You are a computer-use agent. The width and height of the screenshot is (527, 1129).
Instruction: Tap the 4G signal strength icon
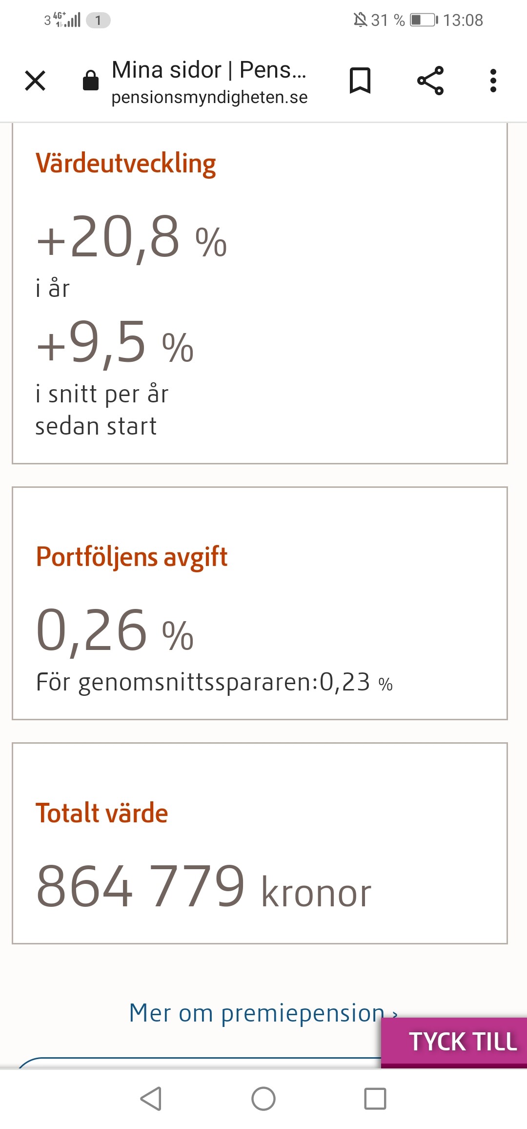[x=67, y=20]
